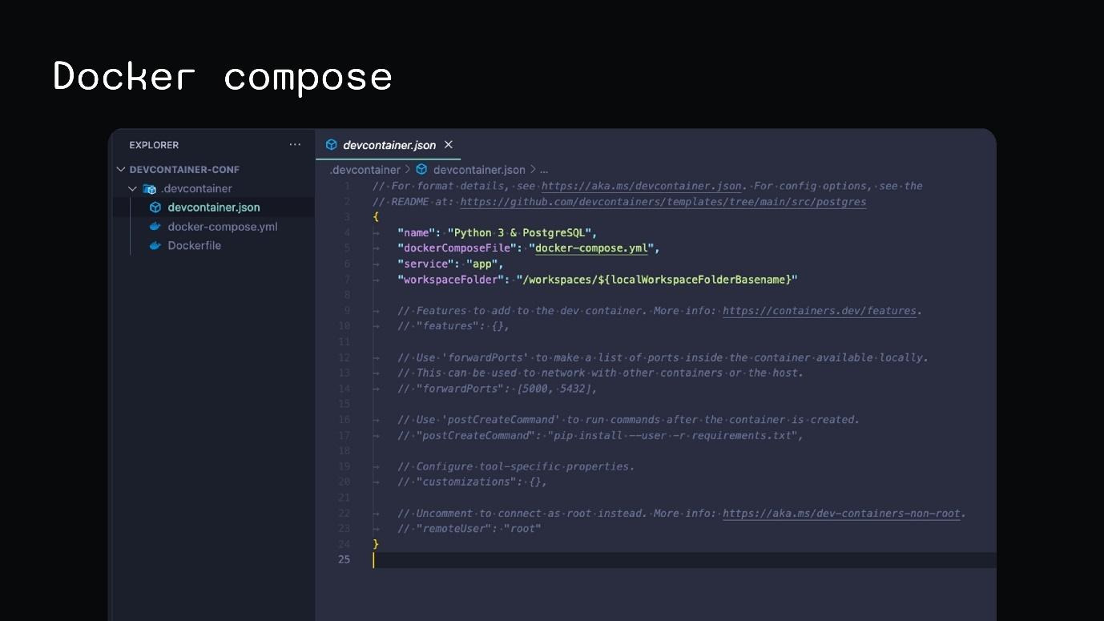The height and width of the screenshot is (621, 1104).
Task: Collapse the DEVCONTAINER-CONF section
Action: [x=121, y=169]
